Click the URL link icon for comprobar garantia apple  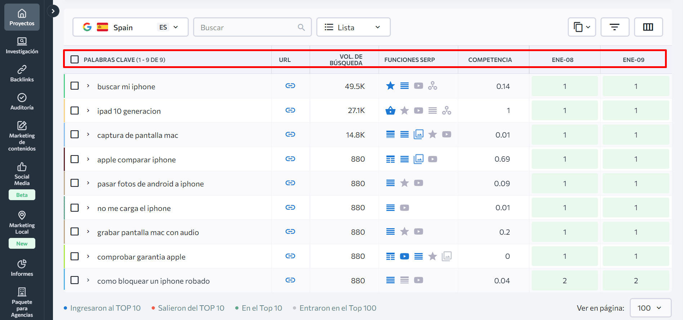(x=290, y=256)
